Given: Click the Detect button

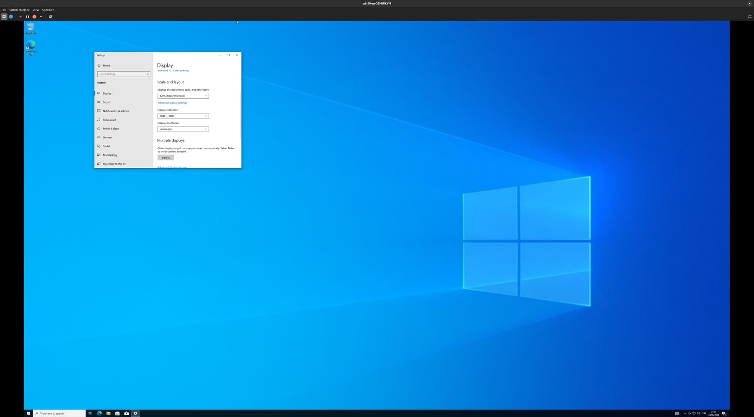Looking at the screenshot, I should (166, 158).
